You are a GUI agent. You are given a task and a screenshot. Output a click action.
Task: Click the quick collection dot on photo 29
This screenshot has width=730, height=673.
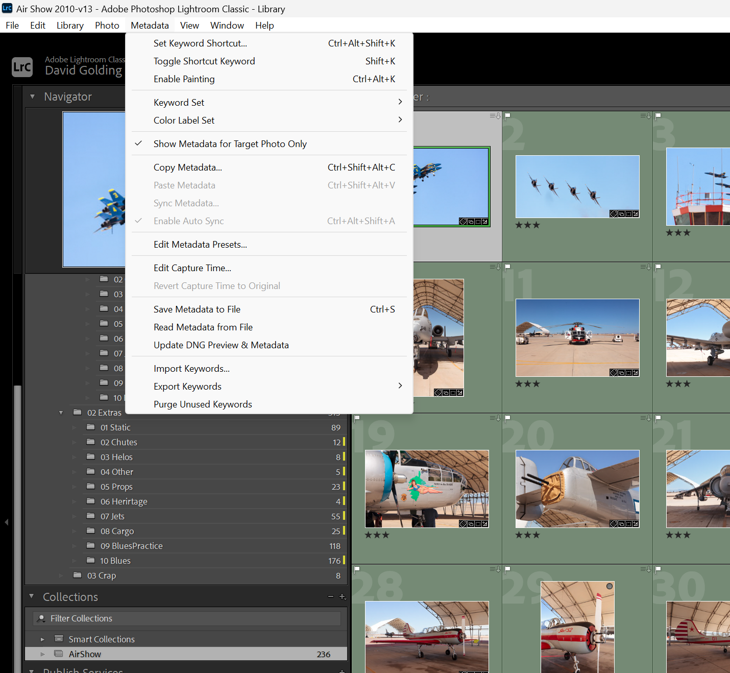[610, 585]
